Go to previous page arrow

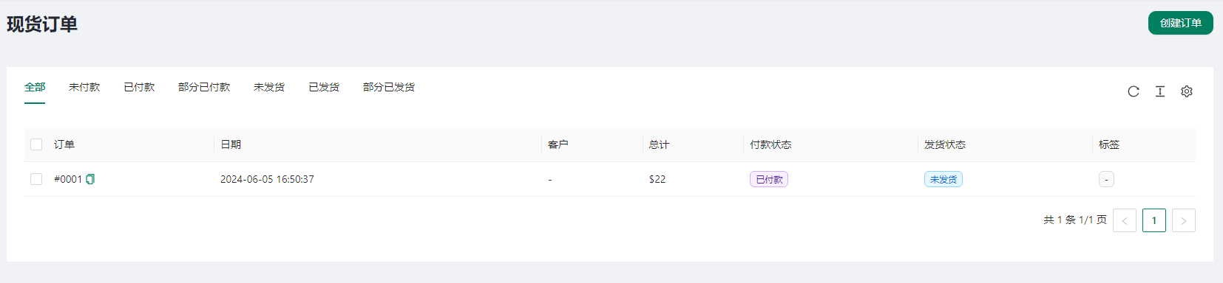[1124, 220]
